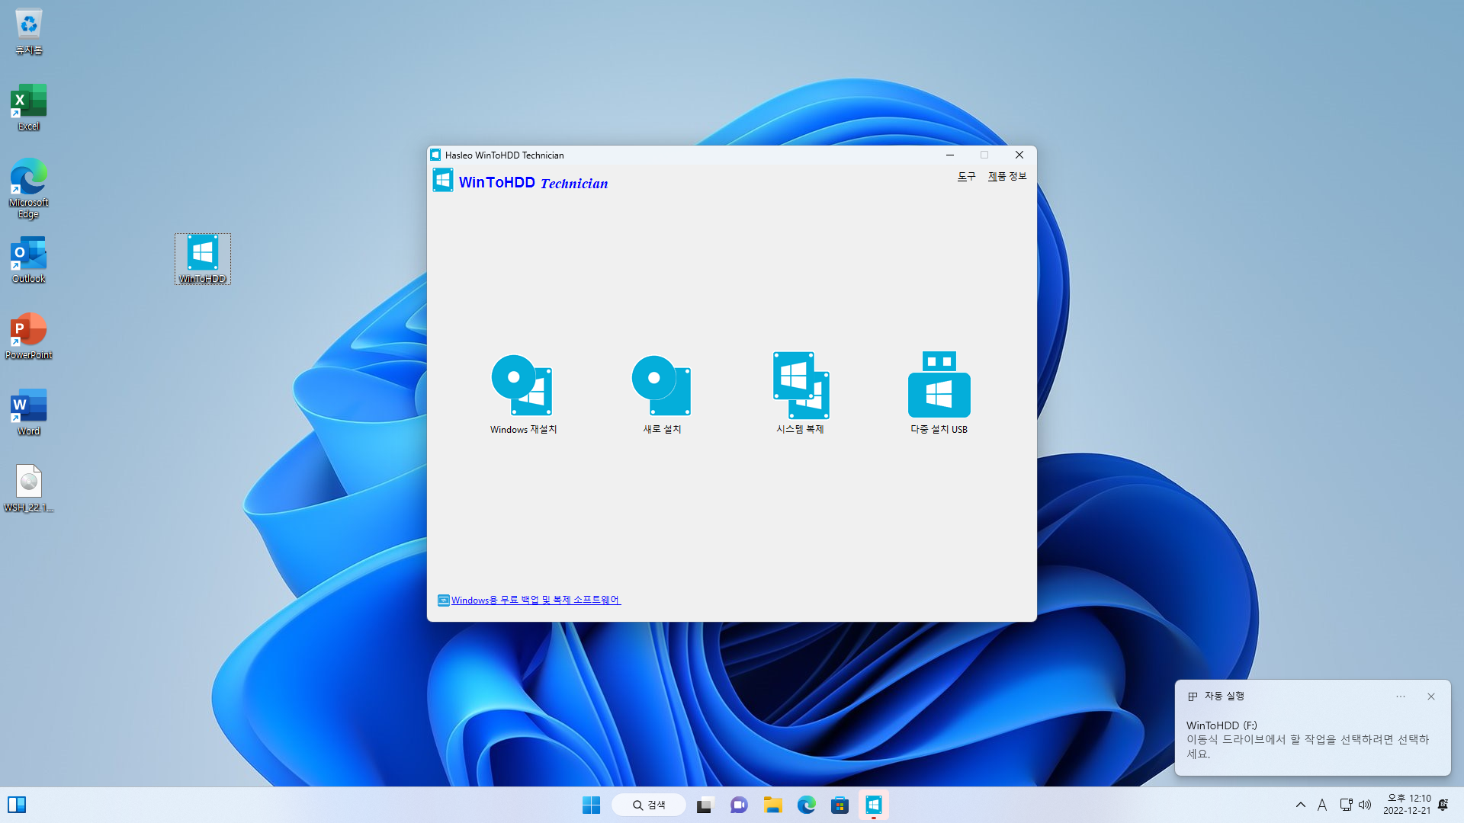The image size is (1464, 823).
Task: Open the 제품 정보 menu
Action: pos(1007,176)
